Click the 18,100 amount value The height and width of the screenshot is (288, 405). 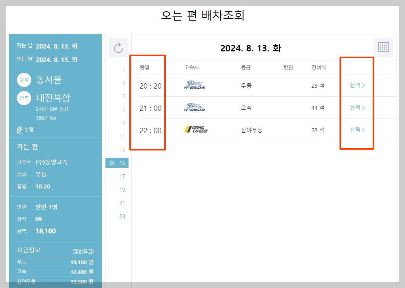[x=45, y=231]
